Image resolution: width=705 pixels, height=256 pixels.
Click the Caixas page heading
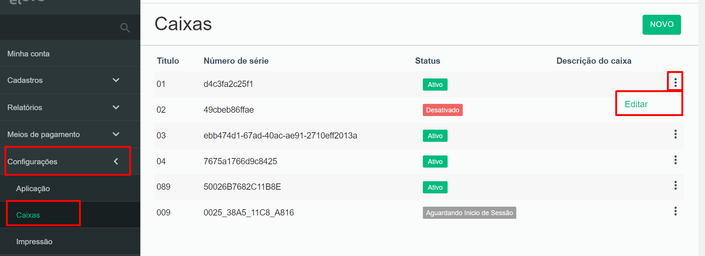point(183,24)
